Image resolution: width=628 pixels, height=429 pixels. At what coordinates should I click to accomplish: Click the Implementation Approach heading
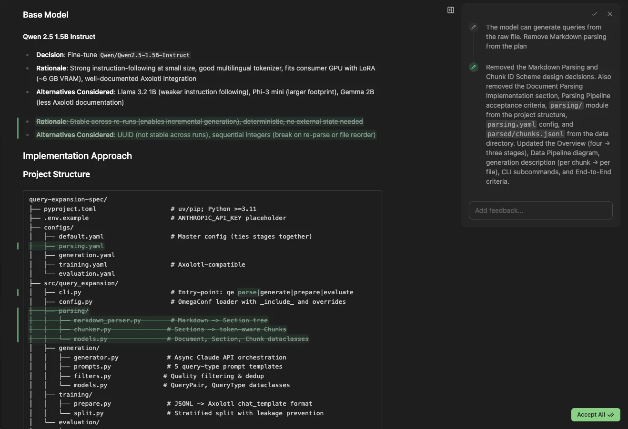point(77,156)
